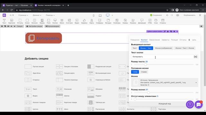Open the Колонки widget group
Viewport: 206px width, 115px height.
pyautogui.click(x=34, y=21)
